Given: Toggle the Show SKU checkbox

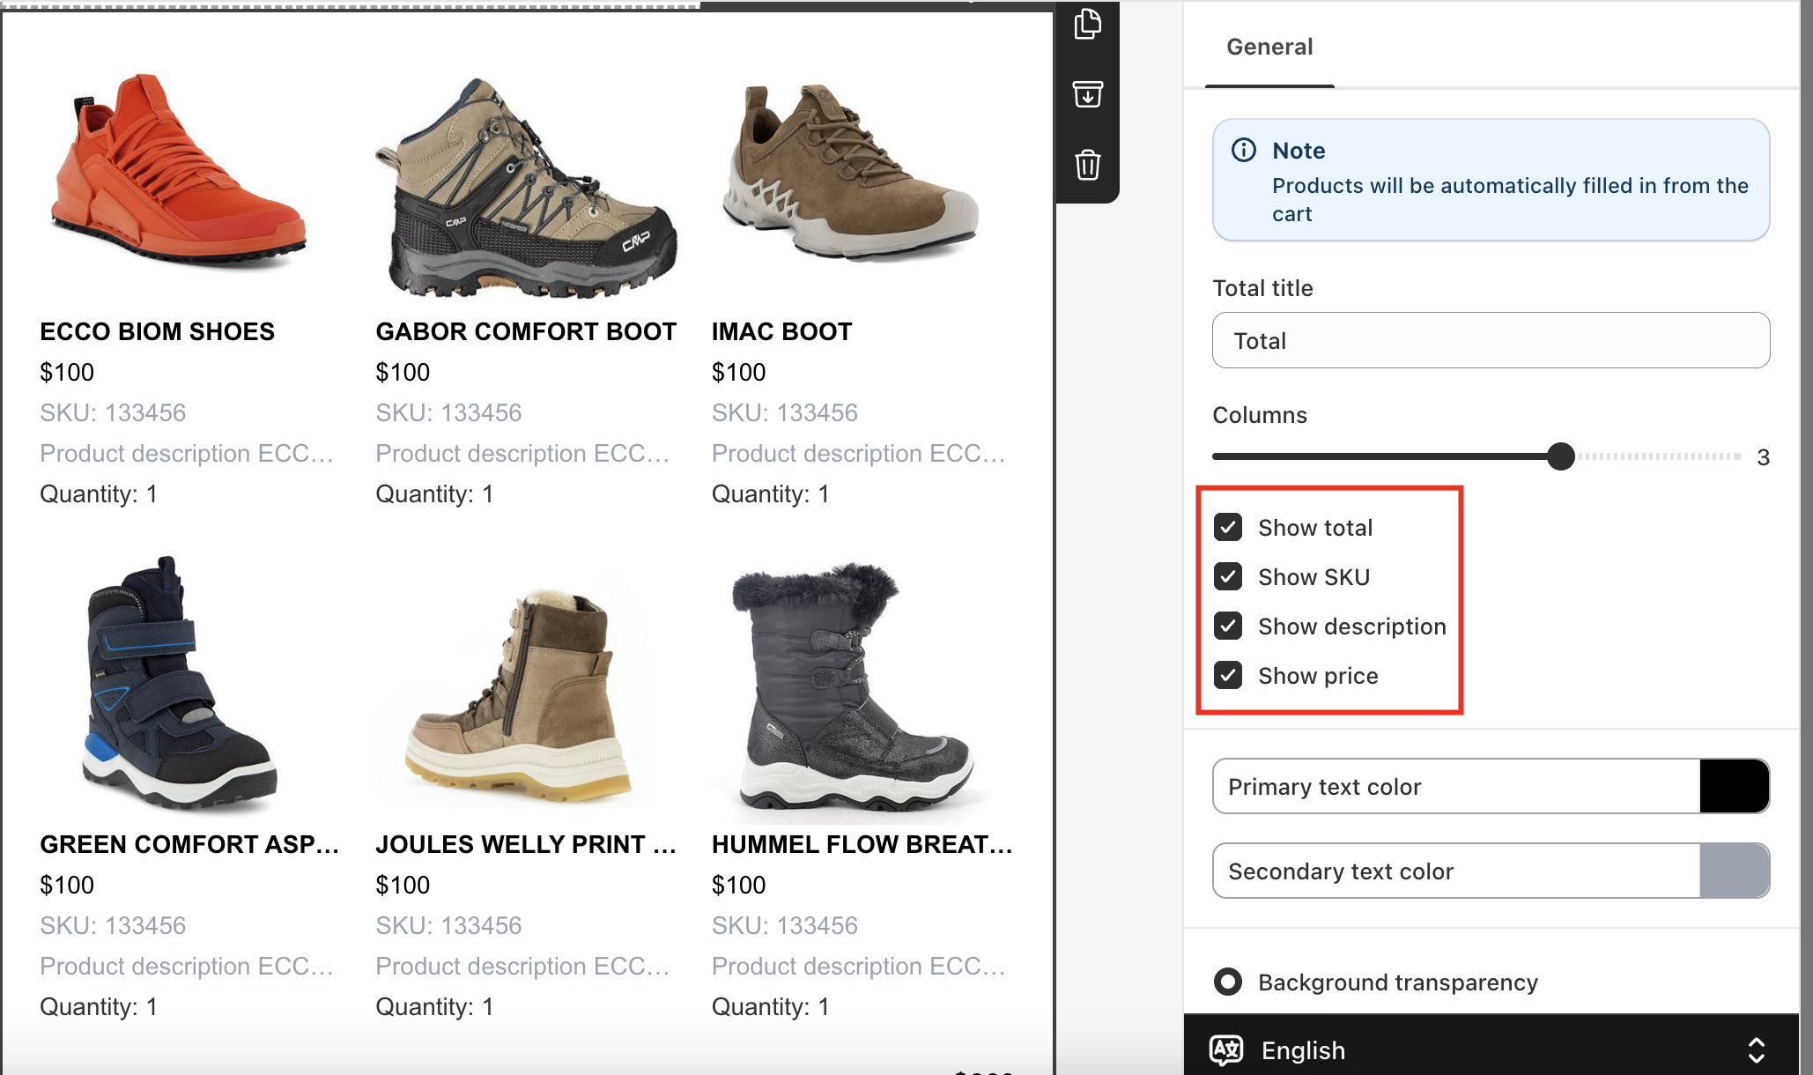Looking at the screenshot, I should [1228, 576].
